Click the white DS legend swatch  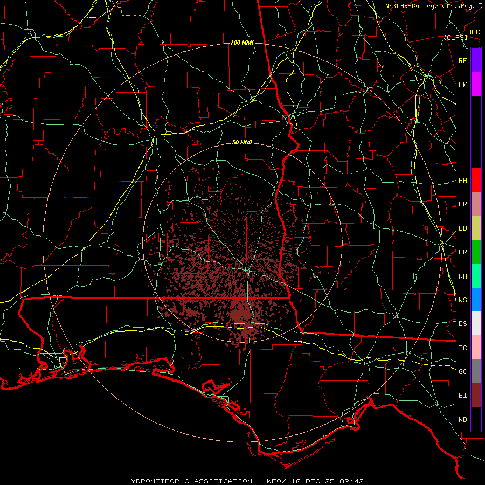(x=476, y=323)
